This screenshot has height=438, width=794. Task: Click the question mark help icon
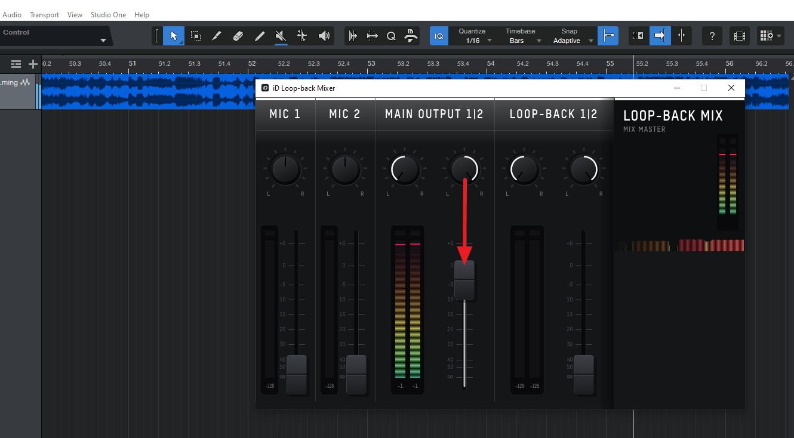coord(712,36)
